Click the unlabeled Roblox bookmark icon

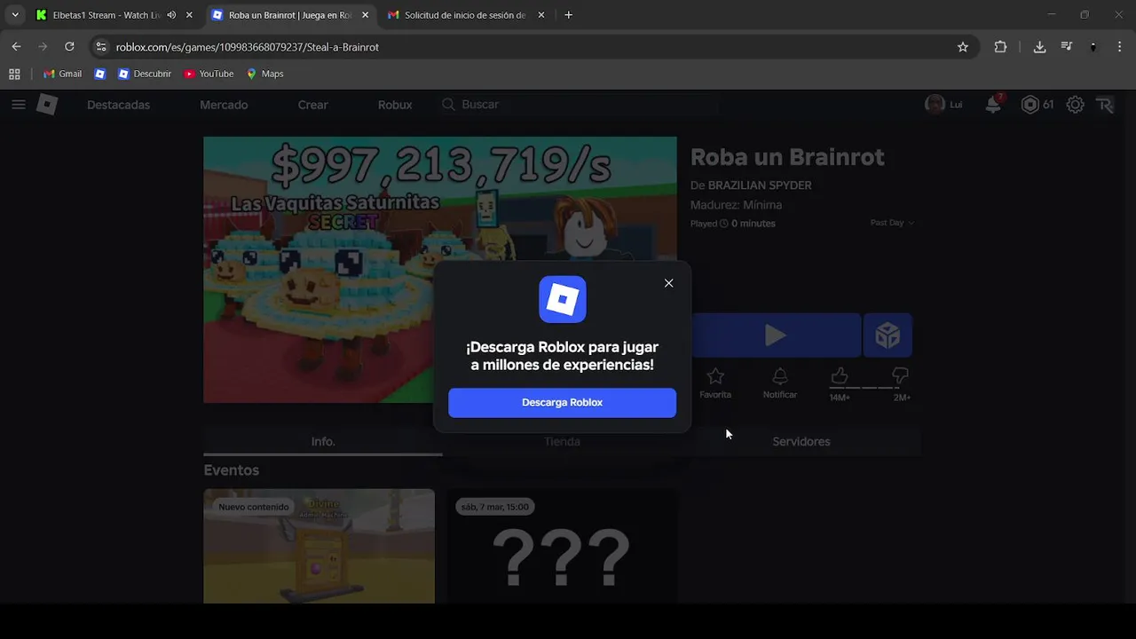(100, 74)
